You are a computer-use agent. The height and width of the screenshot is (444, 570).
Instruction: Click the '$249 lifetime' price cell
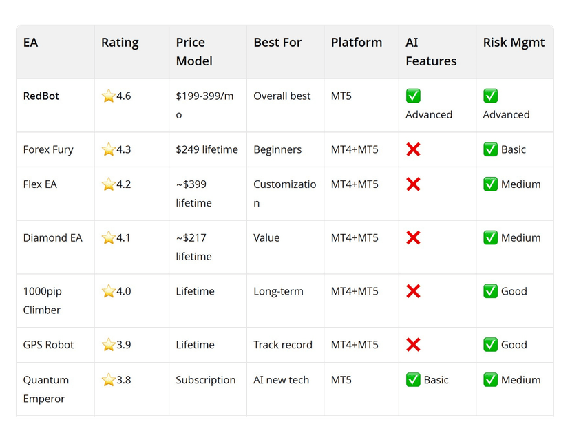[207, 149]
